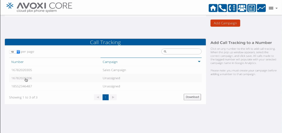Click the Add Campaign button
Viewport: 282px width, 133px height.
[x=225, y=23]
